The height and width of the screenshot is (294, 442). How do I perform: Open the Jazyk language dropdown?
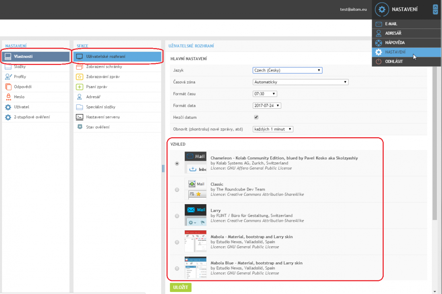pos(287,70)
